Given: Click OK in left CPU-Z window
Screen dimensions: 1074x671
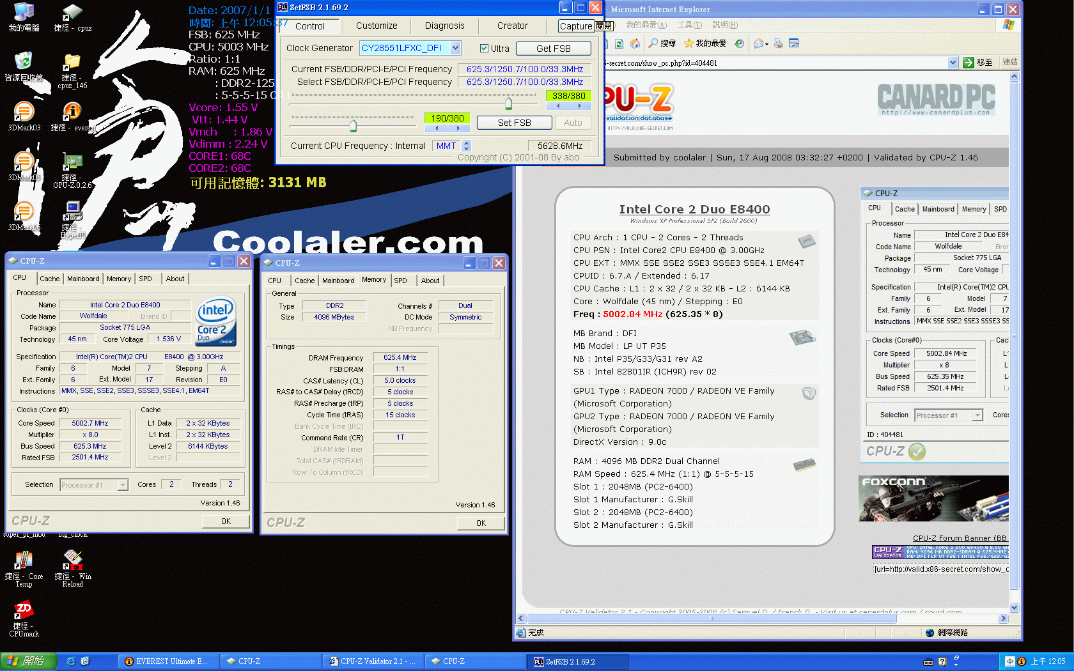Looking at the screenshot, I should tap(226, 521).
